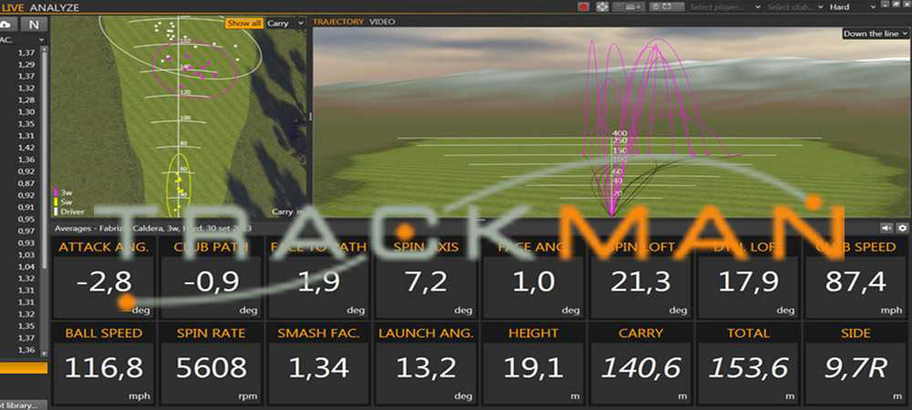Screen dimensions: 912x410
Task: Open the Down the line camera dropdown
Action: pyautogui.click(x=876, y=34)
